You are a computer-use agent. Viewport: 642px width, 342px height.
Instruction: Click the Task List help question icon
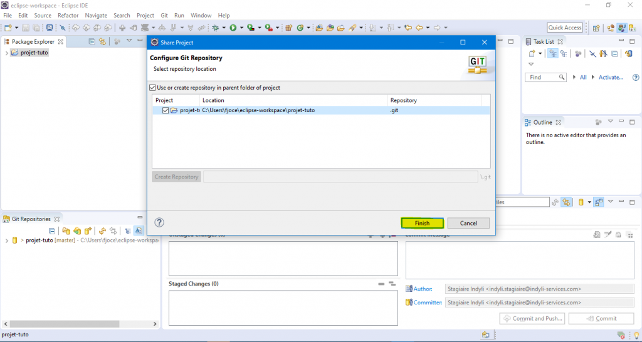[636, 77]
